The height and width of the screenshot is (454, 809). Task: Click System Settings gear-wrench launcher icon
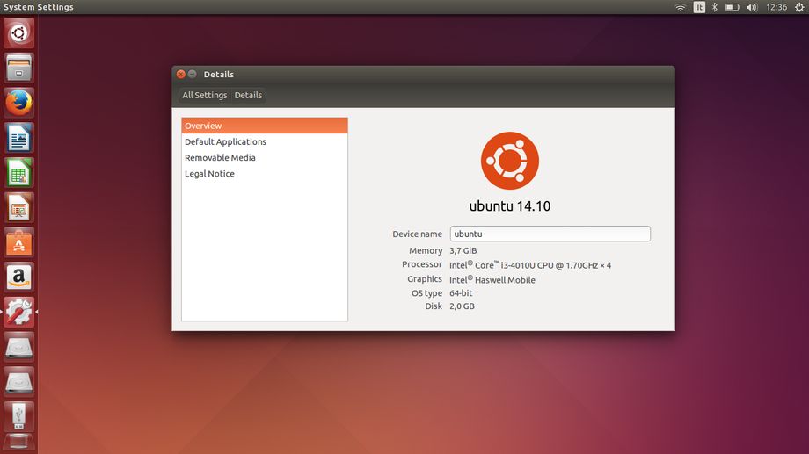click(19, 312)
